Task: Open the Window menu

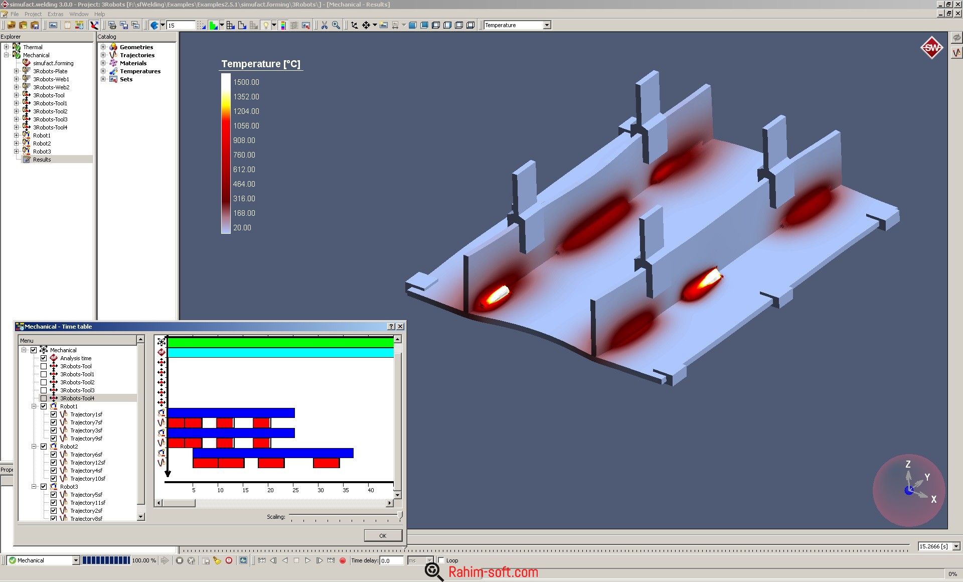Action: point(79,14)
